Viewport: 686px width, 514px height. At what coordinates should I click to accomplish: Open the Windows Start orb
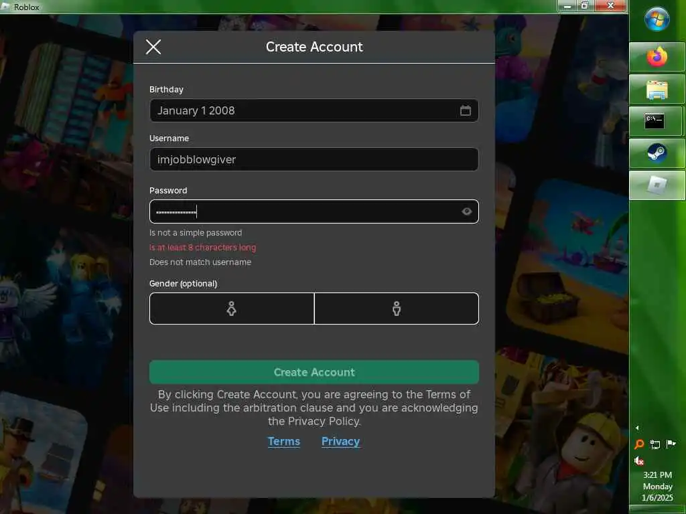tap(657, 19)
